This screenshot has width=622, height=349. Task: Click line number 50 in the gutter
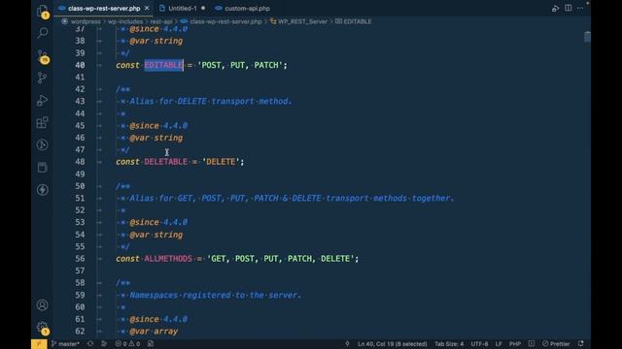click(x=80, y=186)
